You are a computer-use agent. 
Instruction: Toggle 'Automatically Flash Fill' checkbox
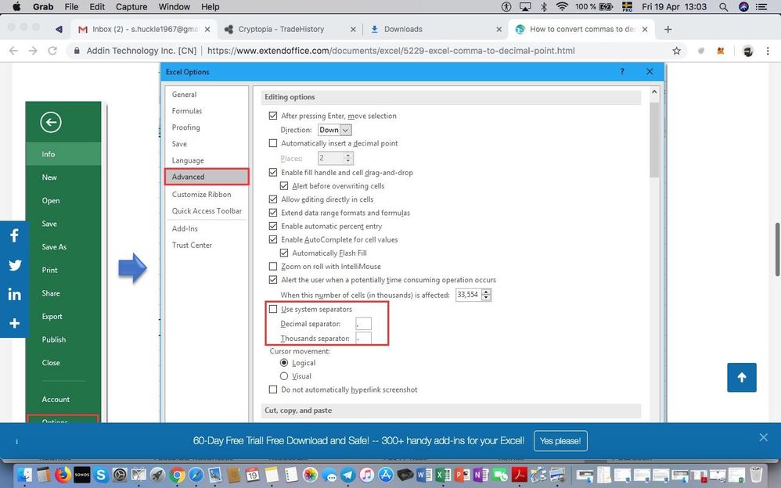pos(284,253)
